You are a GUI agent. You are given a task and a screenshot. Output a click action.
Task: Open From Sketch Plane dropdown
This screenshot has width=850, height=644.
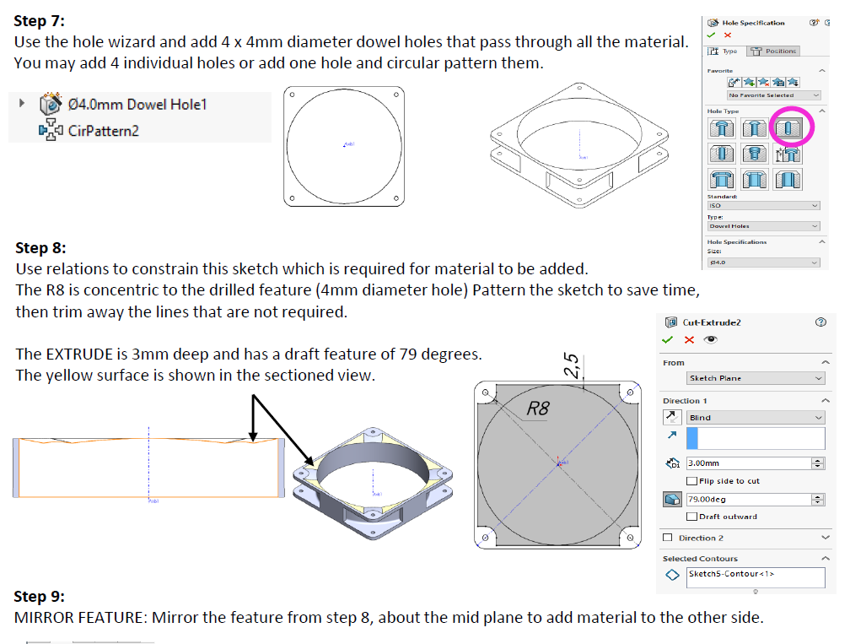pyautogui.click(x=756, y=378)
